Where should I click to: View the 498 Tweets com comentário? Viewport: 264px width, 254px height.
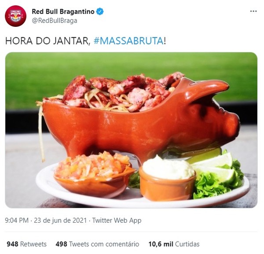coord(97,244)
